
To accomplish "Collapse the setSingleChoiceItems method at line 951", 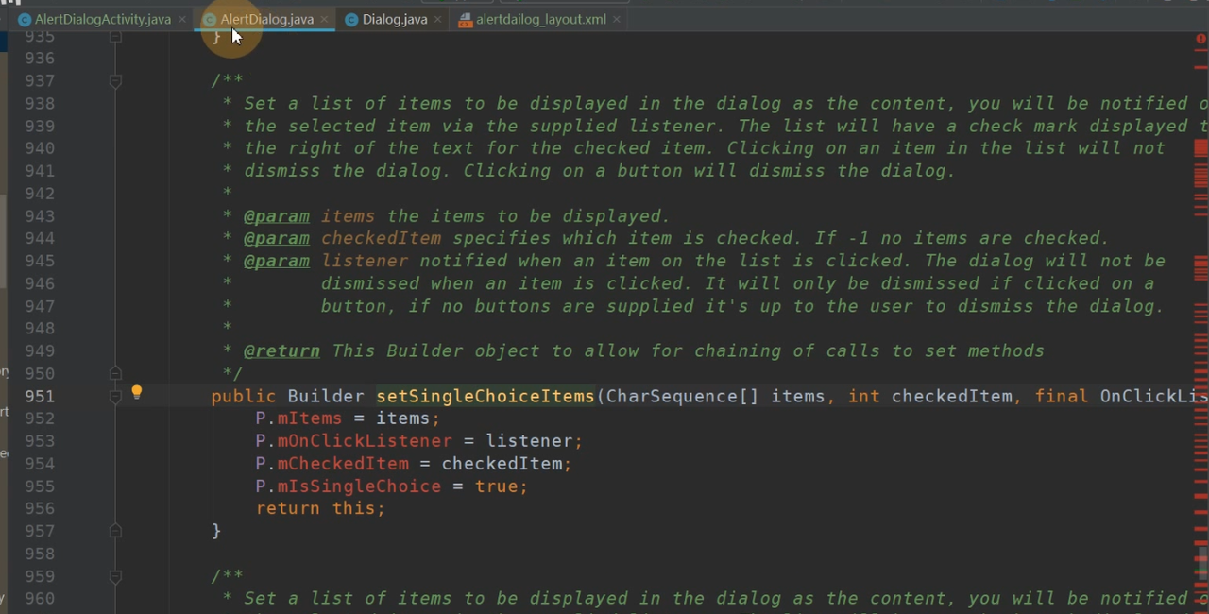I will pyautogui.click(x=115, y=396).
